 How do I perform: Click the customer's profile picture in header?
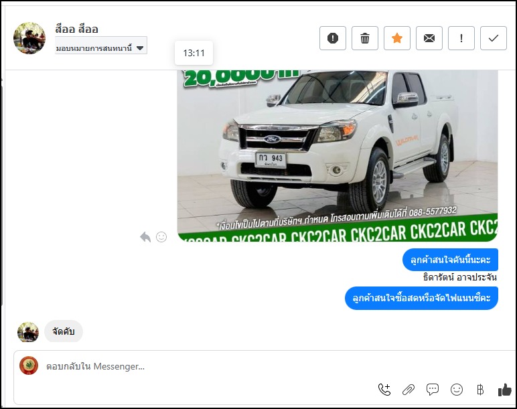tap(29, 38)
